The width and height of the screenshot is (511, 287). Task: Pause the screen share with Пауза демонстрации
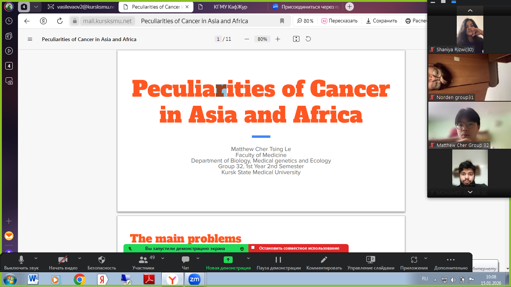pyautogui.click(x=278, y=260)
